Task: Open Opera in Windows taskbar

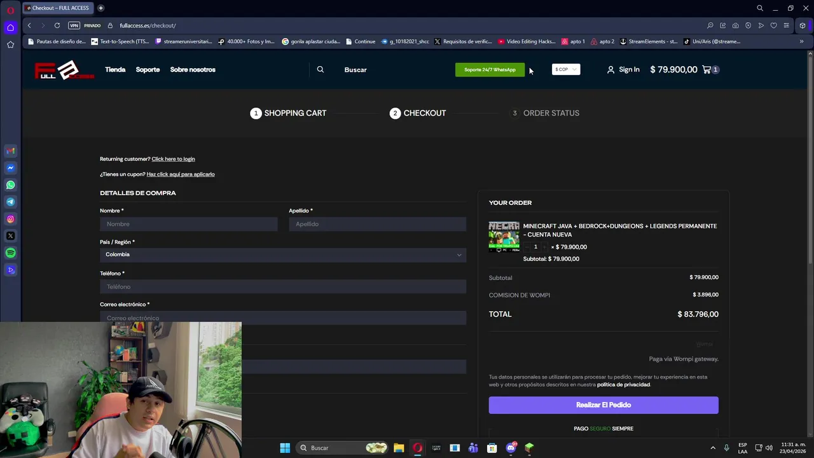Action: (417, 448)
